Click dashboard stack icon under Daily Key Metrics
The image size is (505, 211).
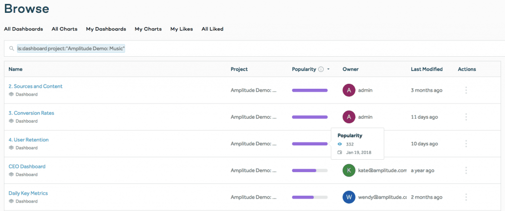pyautogui.click(x=11, y=201)
